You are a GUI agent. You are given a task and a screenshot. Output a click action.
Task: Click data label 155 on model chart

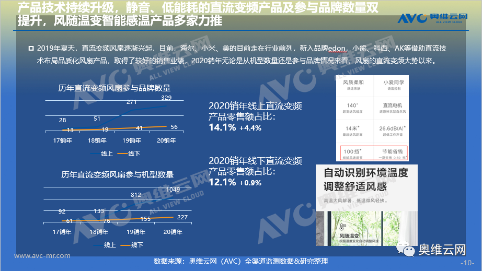[x=145, y=219]
